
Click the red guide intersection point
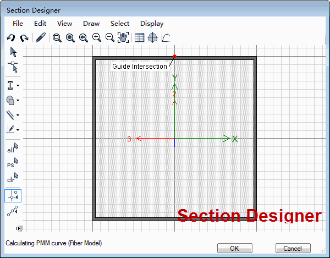174,57
